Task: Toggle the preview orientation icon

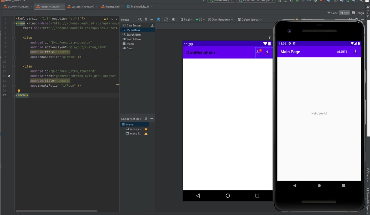Action: point(166,19)
